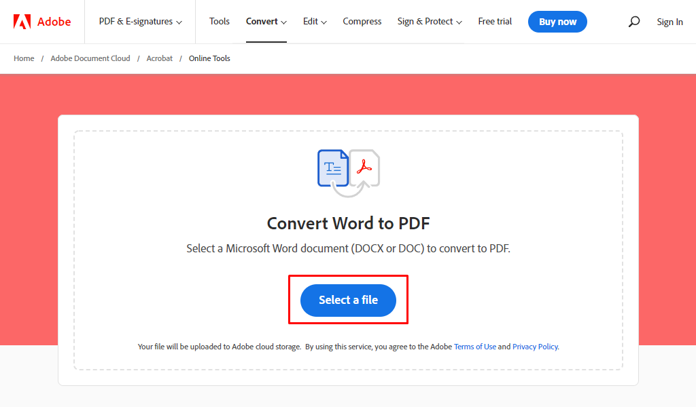
Task: Open the Convert dropdown menu
Action: click(266, 22)
